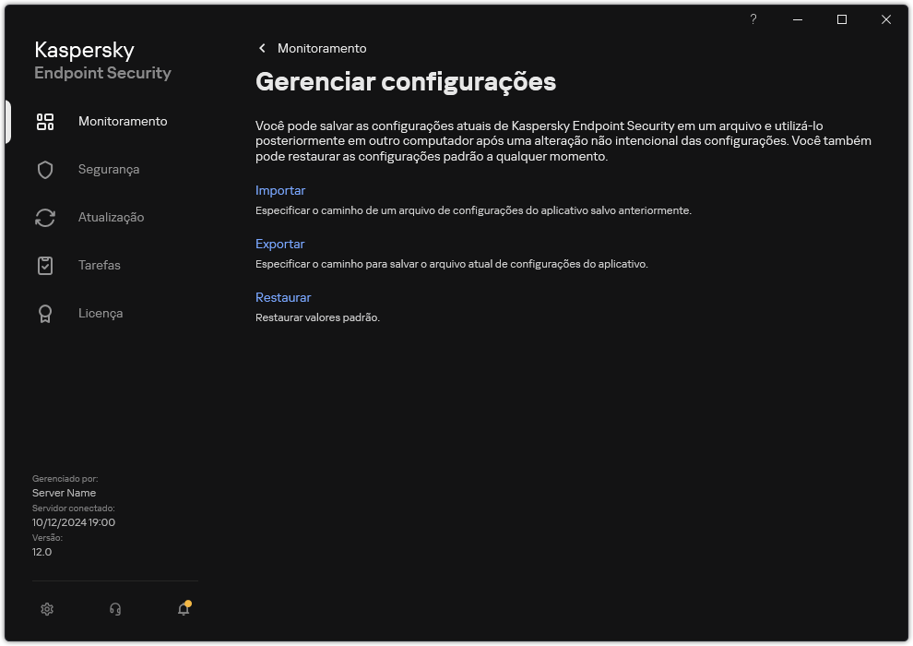The image size is (913, 646).
Task: Select the Licença badge icon
Action: coord(45,313)
